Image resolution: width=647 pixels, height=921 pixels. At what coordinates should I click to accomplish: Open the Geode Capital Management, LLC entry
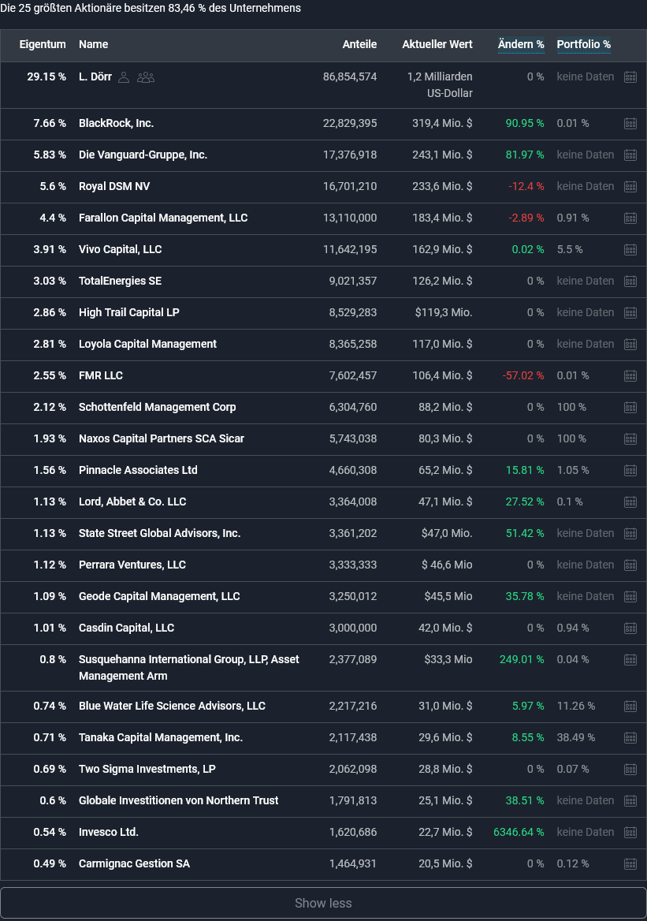click(159, 597)
